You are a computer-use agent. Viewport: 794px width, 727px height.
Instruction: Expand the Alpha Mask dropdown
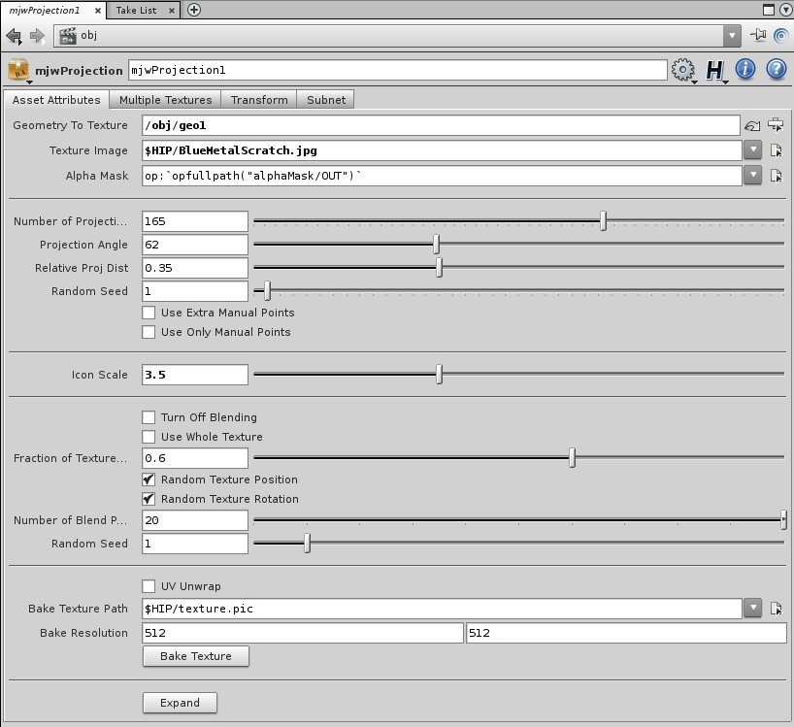click(752, 176)
